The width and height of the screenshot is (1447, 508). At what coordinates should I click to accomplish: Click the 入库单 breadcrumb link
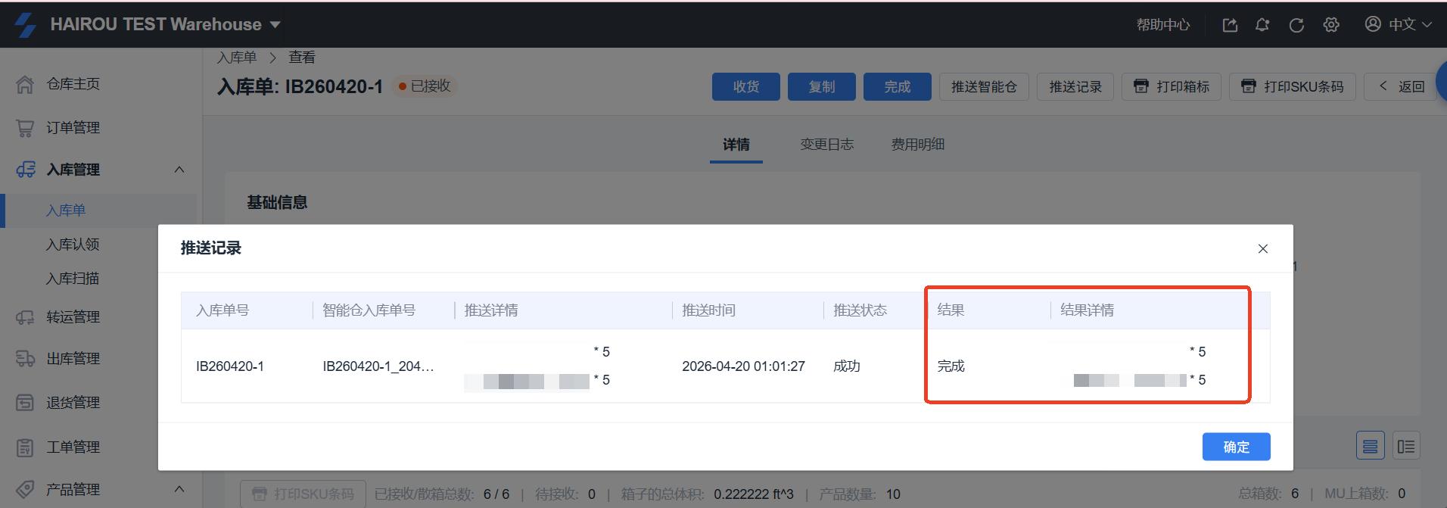pyautogui.click(x=237, y=58)
